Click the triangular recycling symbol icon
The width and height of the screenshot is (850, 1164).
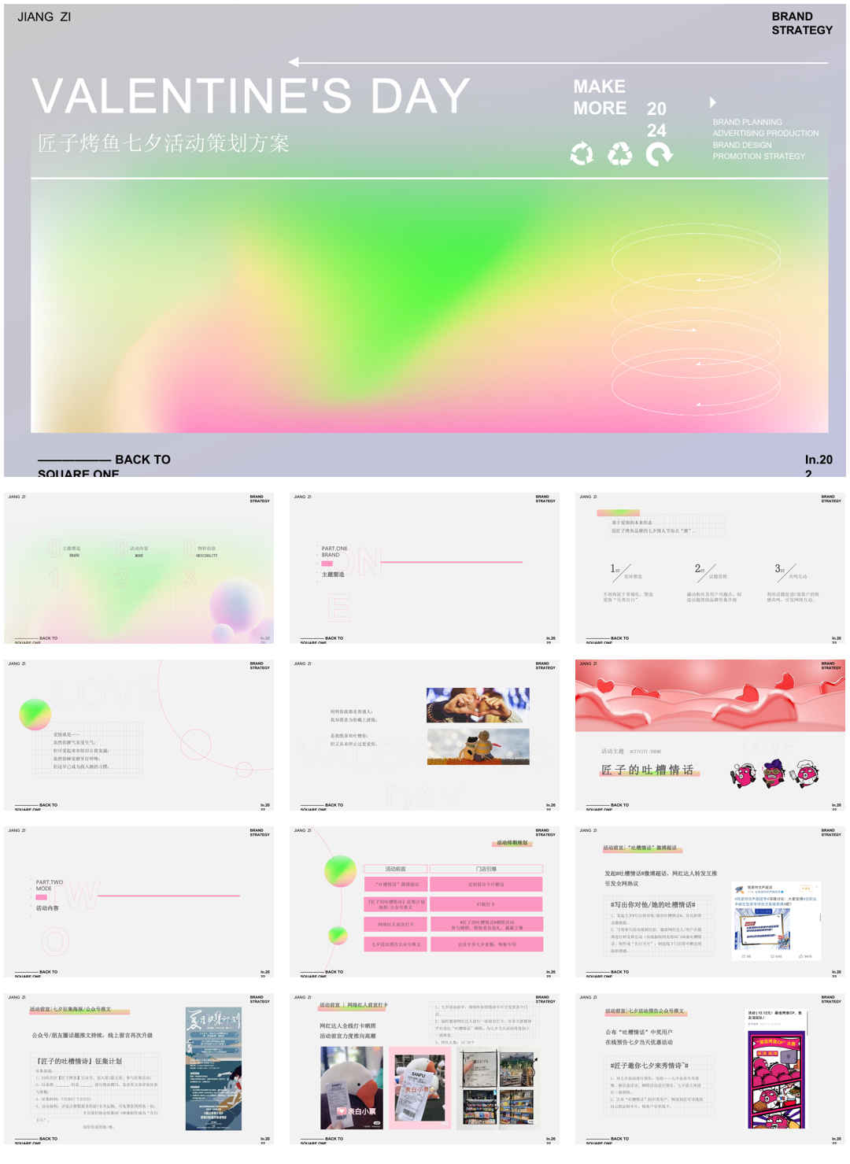[620, 153]
